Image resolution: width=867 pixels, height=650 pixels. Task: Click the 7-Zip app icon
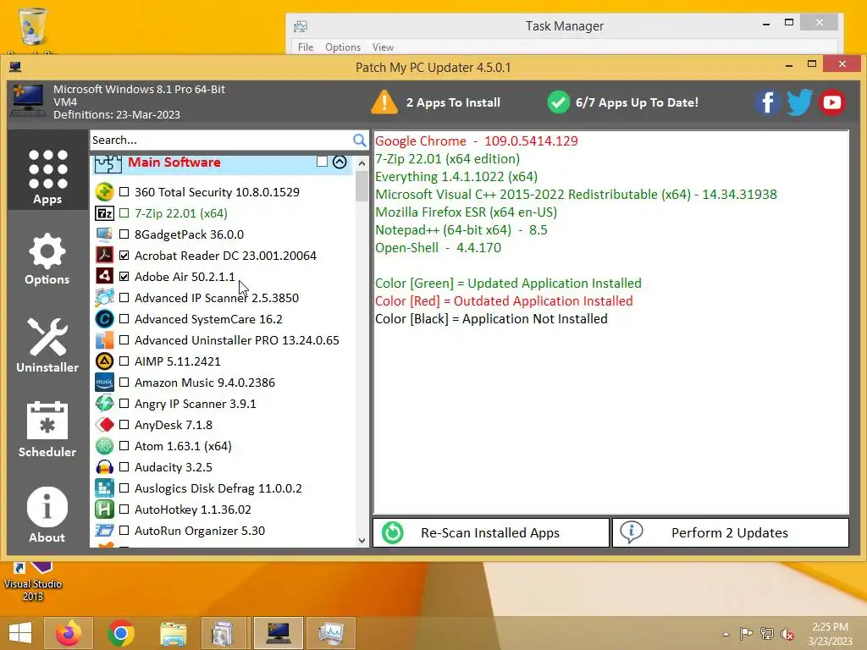(x=104, y=212)
